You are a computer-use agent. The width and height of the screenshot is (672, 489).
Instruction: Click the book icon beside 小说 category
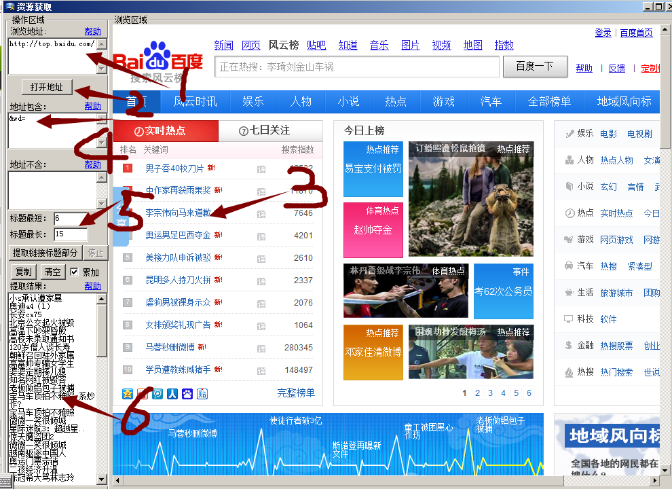tap(570, 187)
